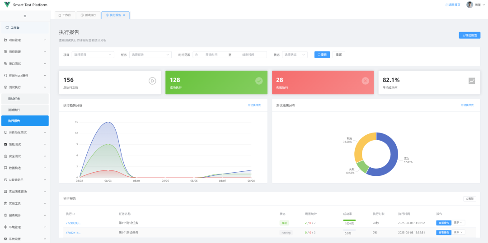The width and height of the screenshot is (488, 243).
Task: Toggle chart style for 执行趋势分析
Action: (x=254, y=105)
